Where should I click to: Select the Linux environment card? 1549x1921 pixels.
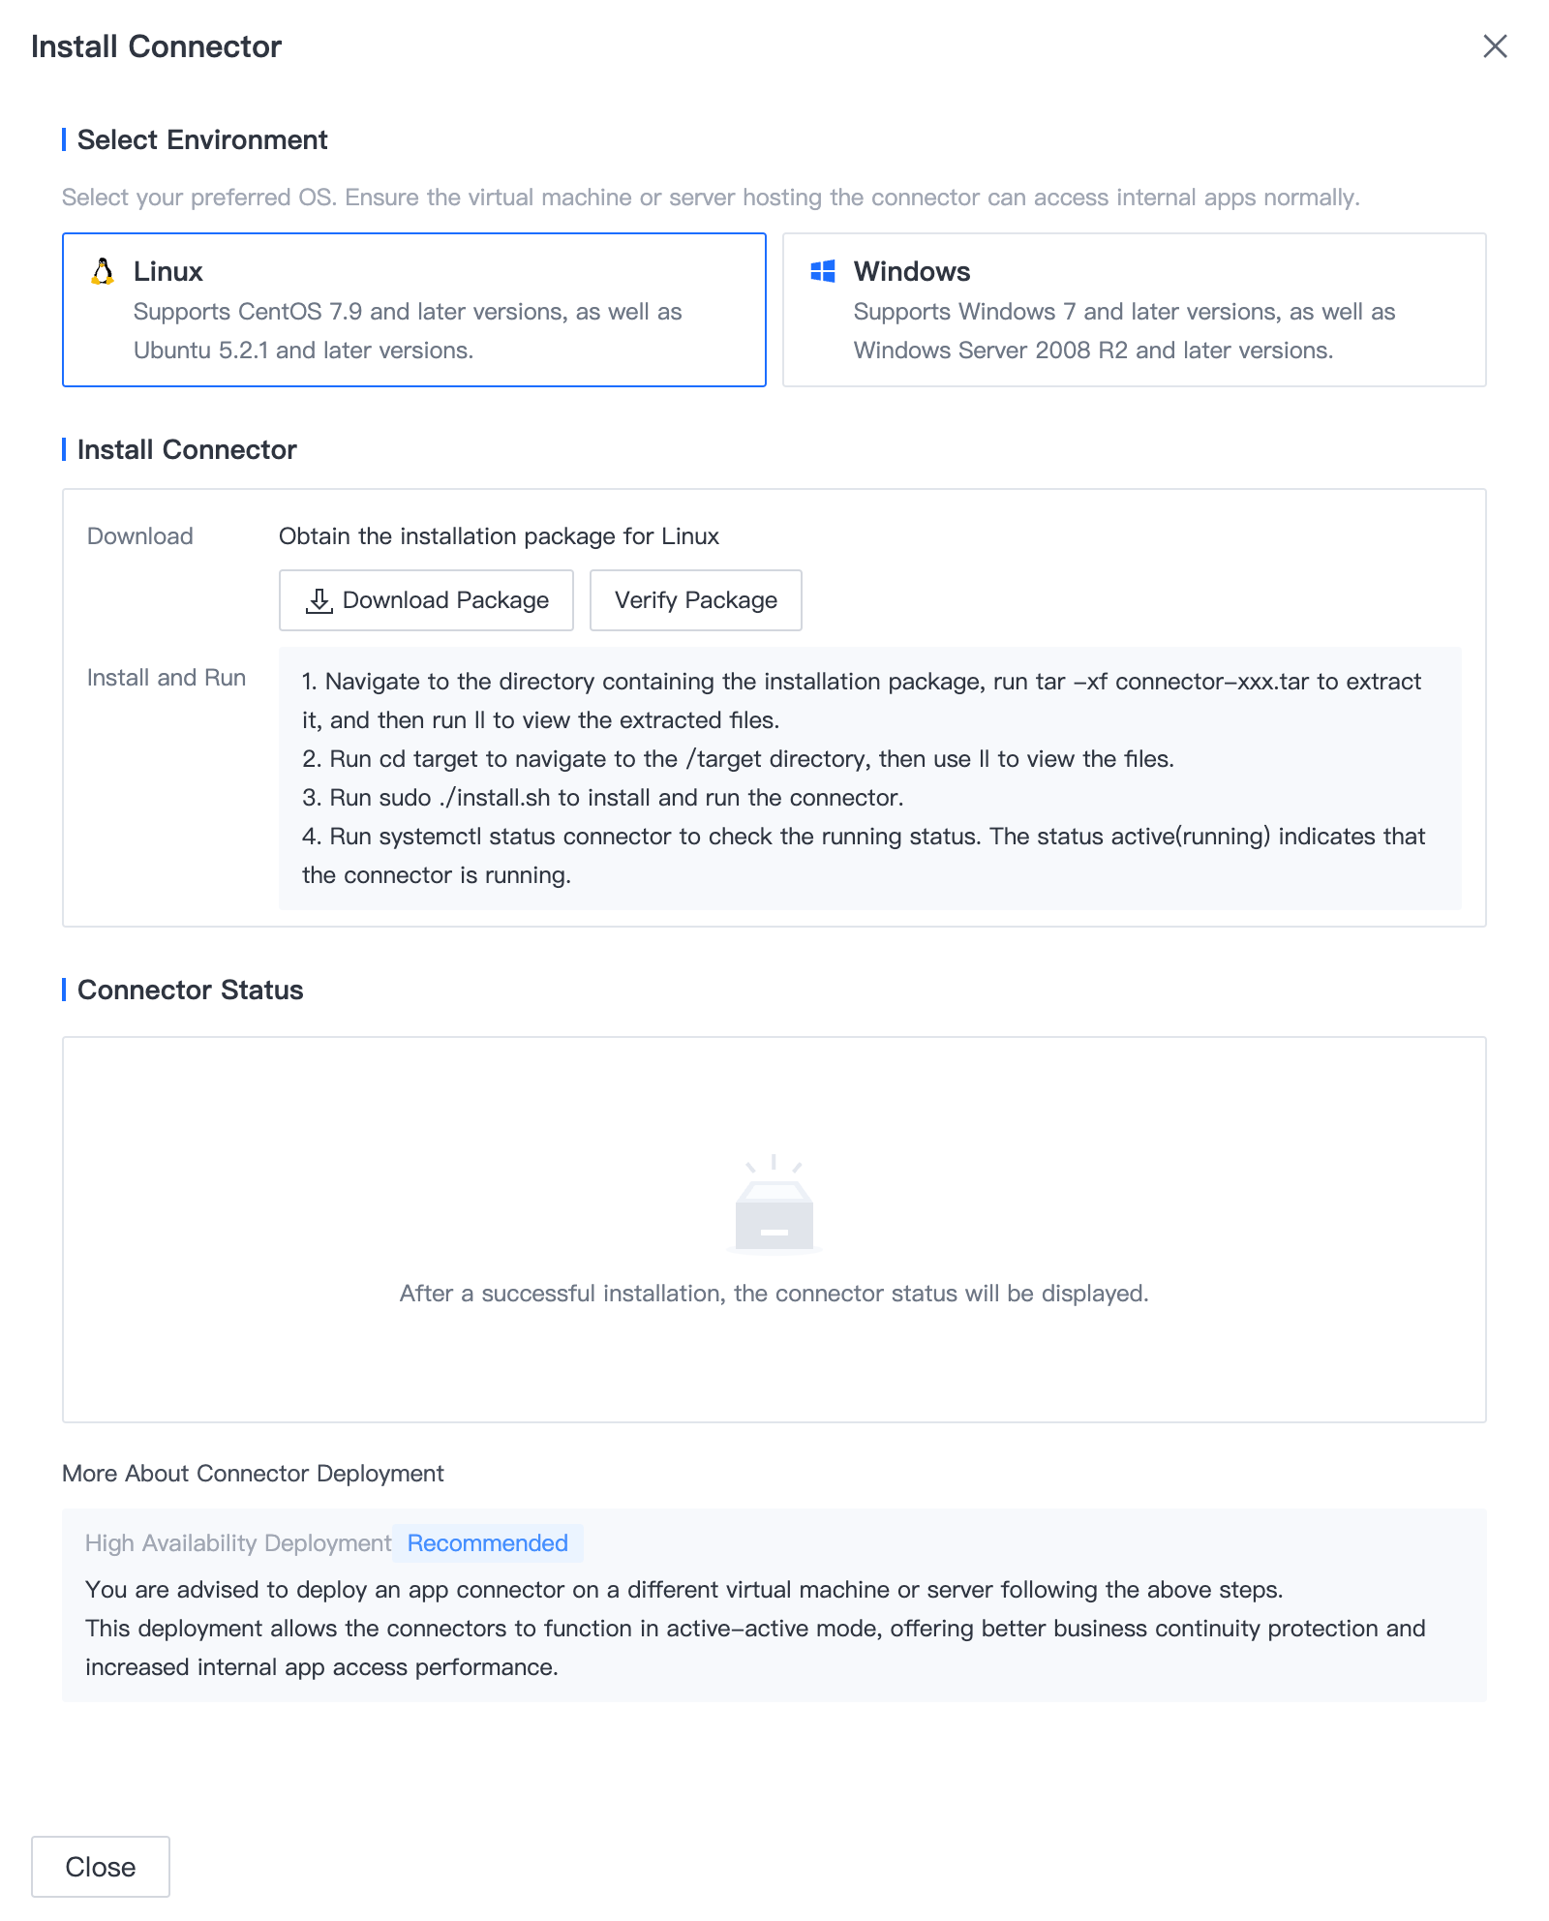coord(414,310)
